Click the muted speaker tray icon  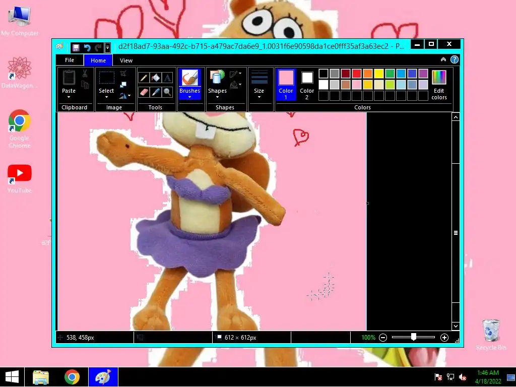463,377
